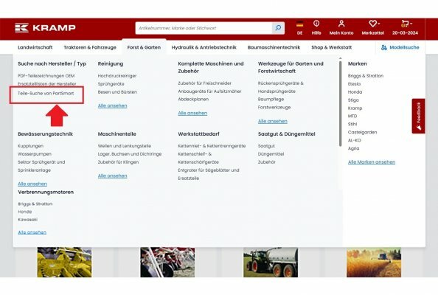Select Briggs & Stratton in Marken
This screenshot has width=438, height=295.
[x=366, y=76]
